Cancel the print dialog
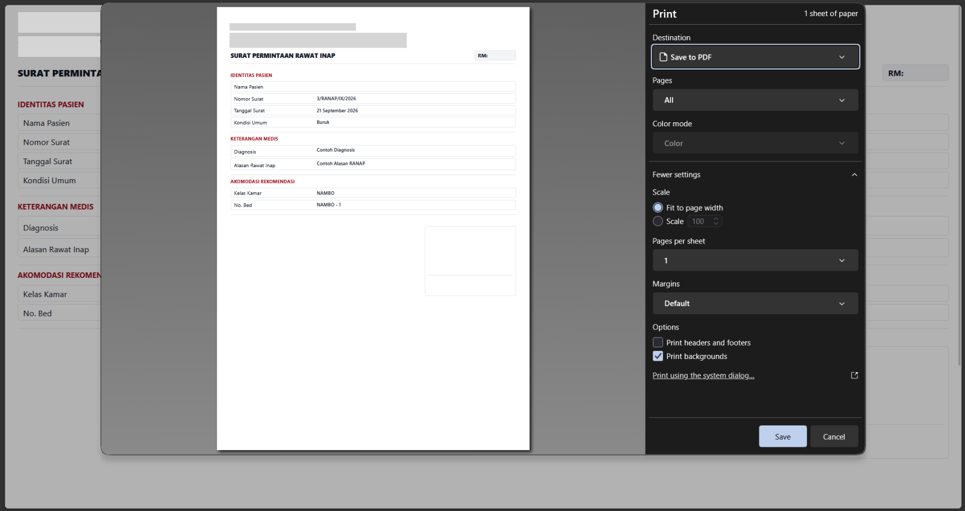The image size is (965, 511). tap(833, 436)
